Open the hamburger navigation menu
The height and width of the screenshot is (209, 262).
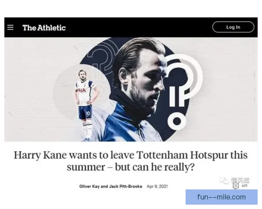pos(10,27)
